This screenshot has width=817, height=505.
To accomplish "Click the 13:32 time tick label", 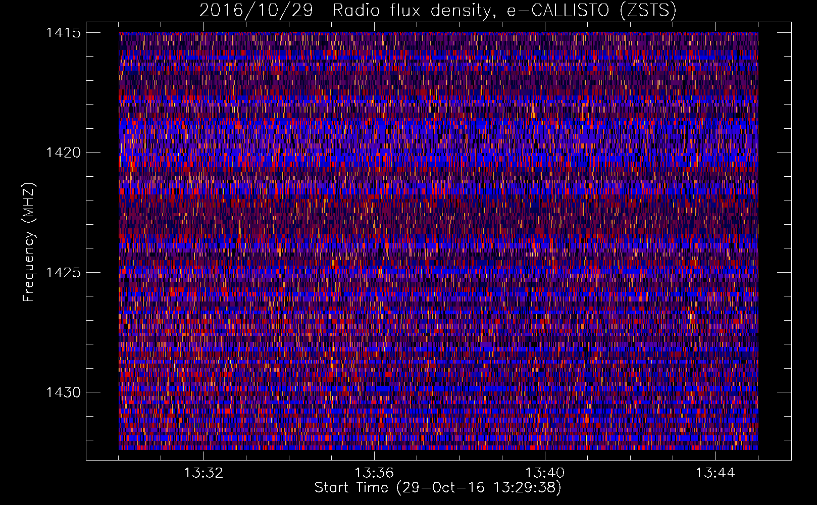I will [x=203, y=473].
